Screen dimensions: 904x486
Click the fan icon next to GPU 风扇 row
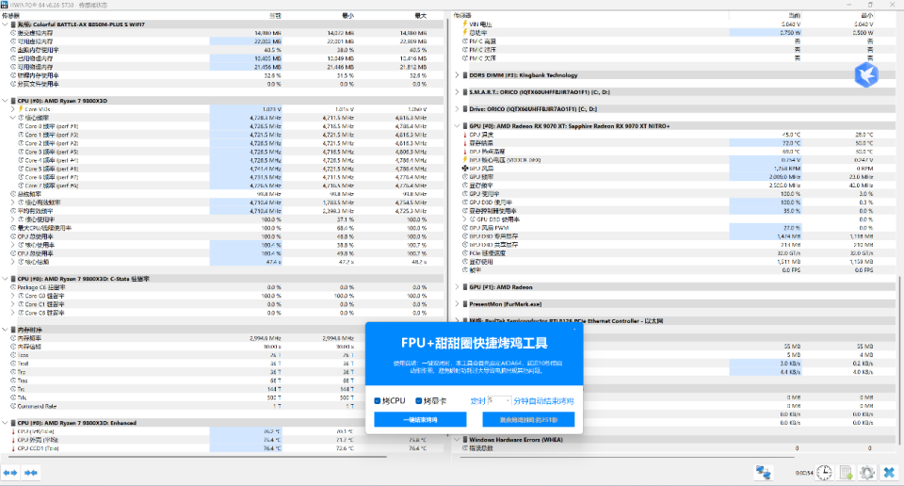[x=464, y=169]
